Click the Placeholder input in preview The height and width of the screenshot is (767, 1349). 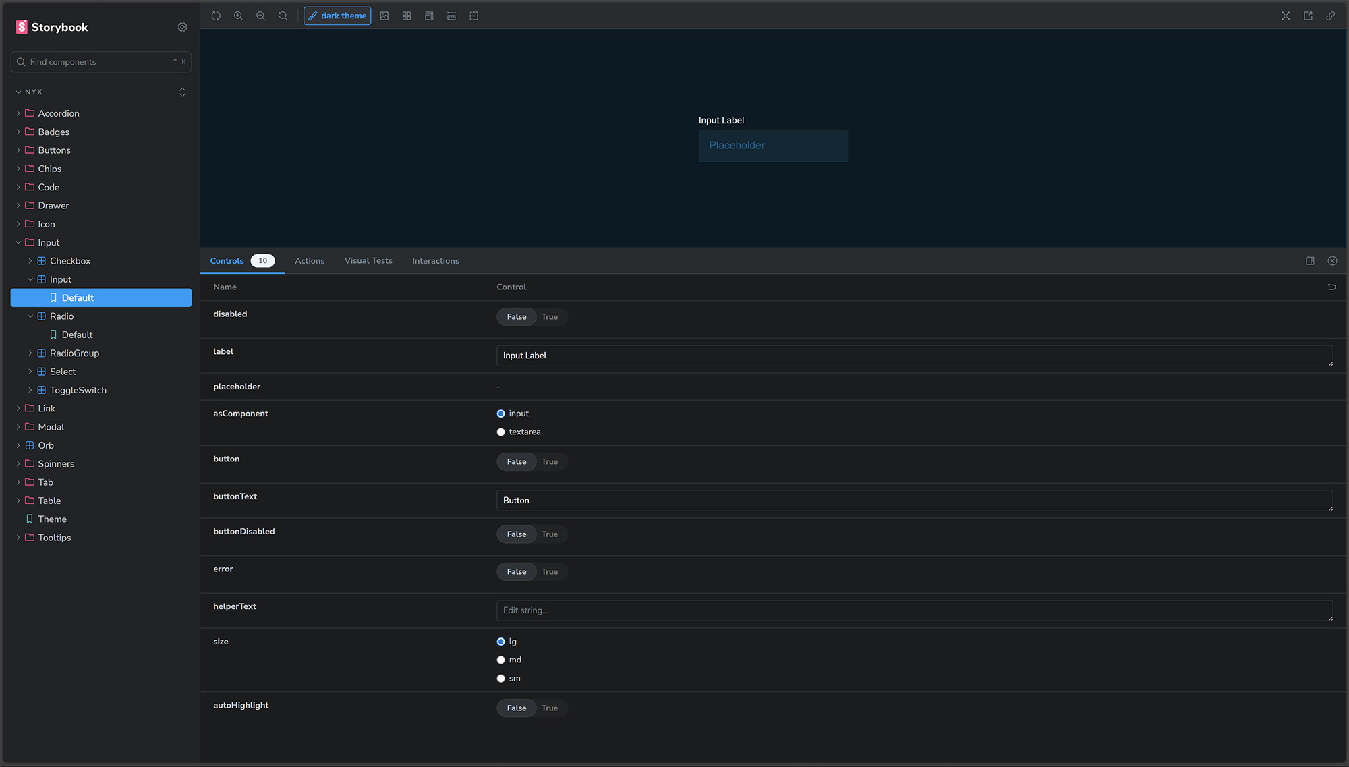tap(773, 145)
